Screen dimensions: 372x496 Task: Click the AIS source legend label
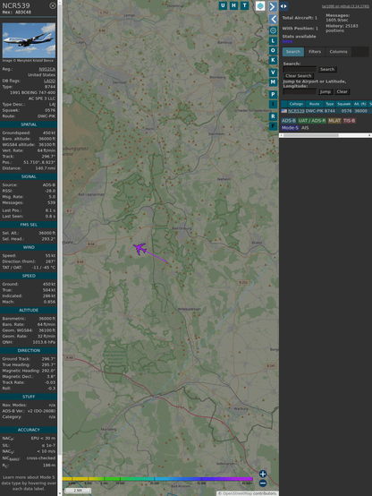(305, 128)
